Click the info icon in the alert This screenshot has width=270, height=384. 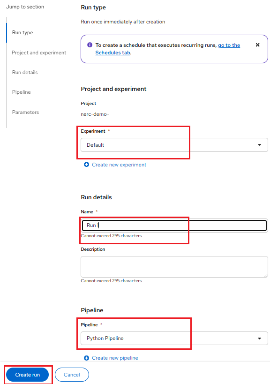click(90, 45)
